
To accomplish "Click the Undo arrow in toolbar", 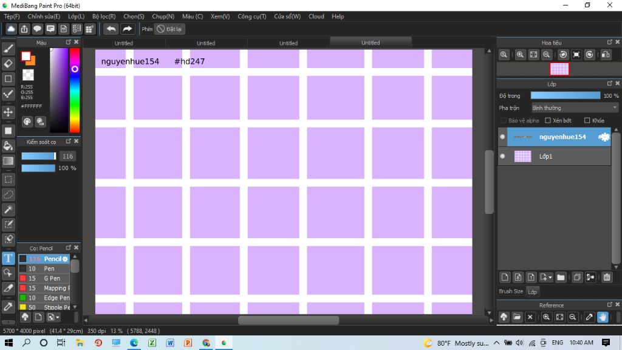I will 111,29.
